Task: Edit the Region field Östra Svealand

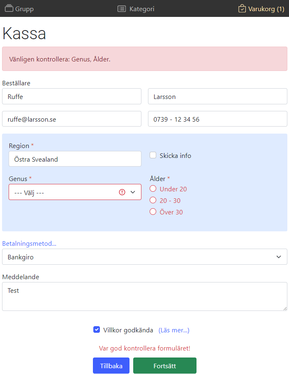Action: [x=75, y=159]
